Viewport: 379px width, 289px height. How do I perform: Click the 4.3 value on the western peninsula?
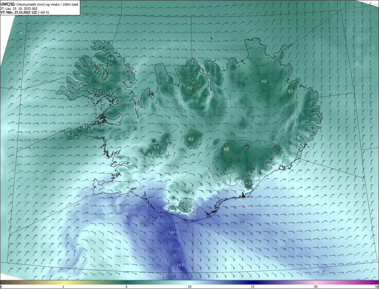(70, 134)
